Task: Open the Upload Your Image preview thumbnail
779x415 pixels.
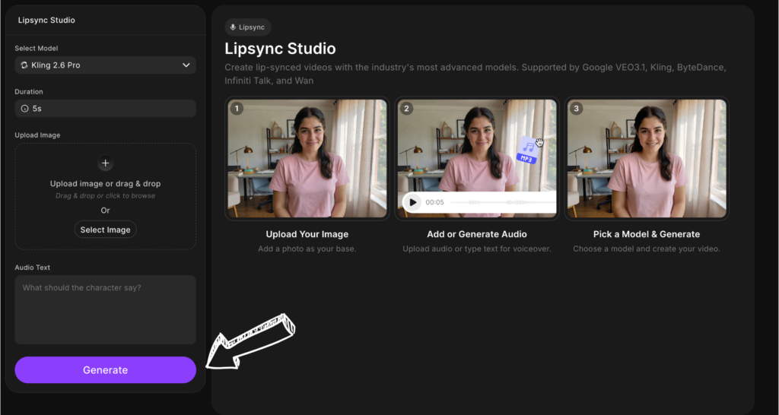Action: tap(307, 158)
